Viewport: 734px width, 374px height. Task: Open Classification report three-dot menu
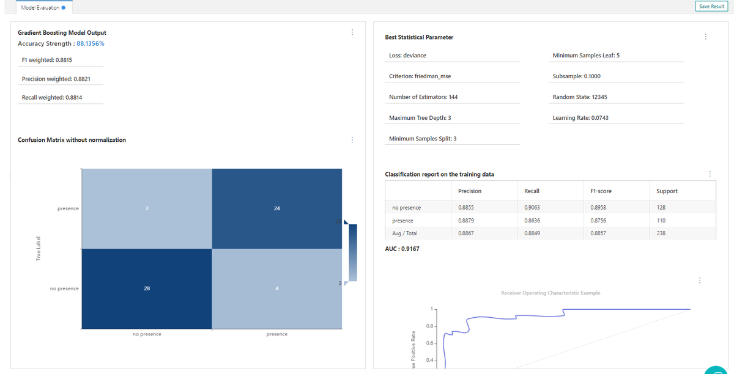(x=710, y=174)
